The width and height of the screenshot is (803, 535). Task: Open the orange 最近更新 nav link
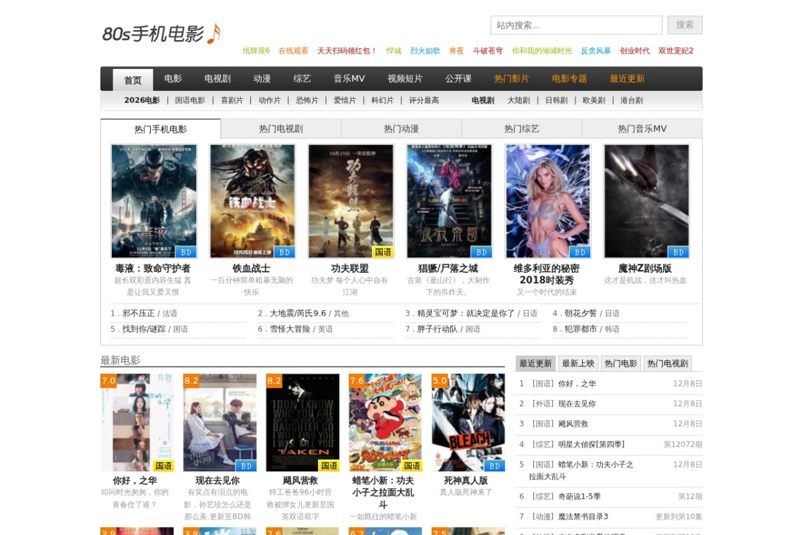(x=626, y=79)
